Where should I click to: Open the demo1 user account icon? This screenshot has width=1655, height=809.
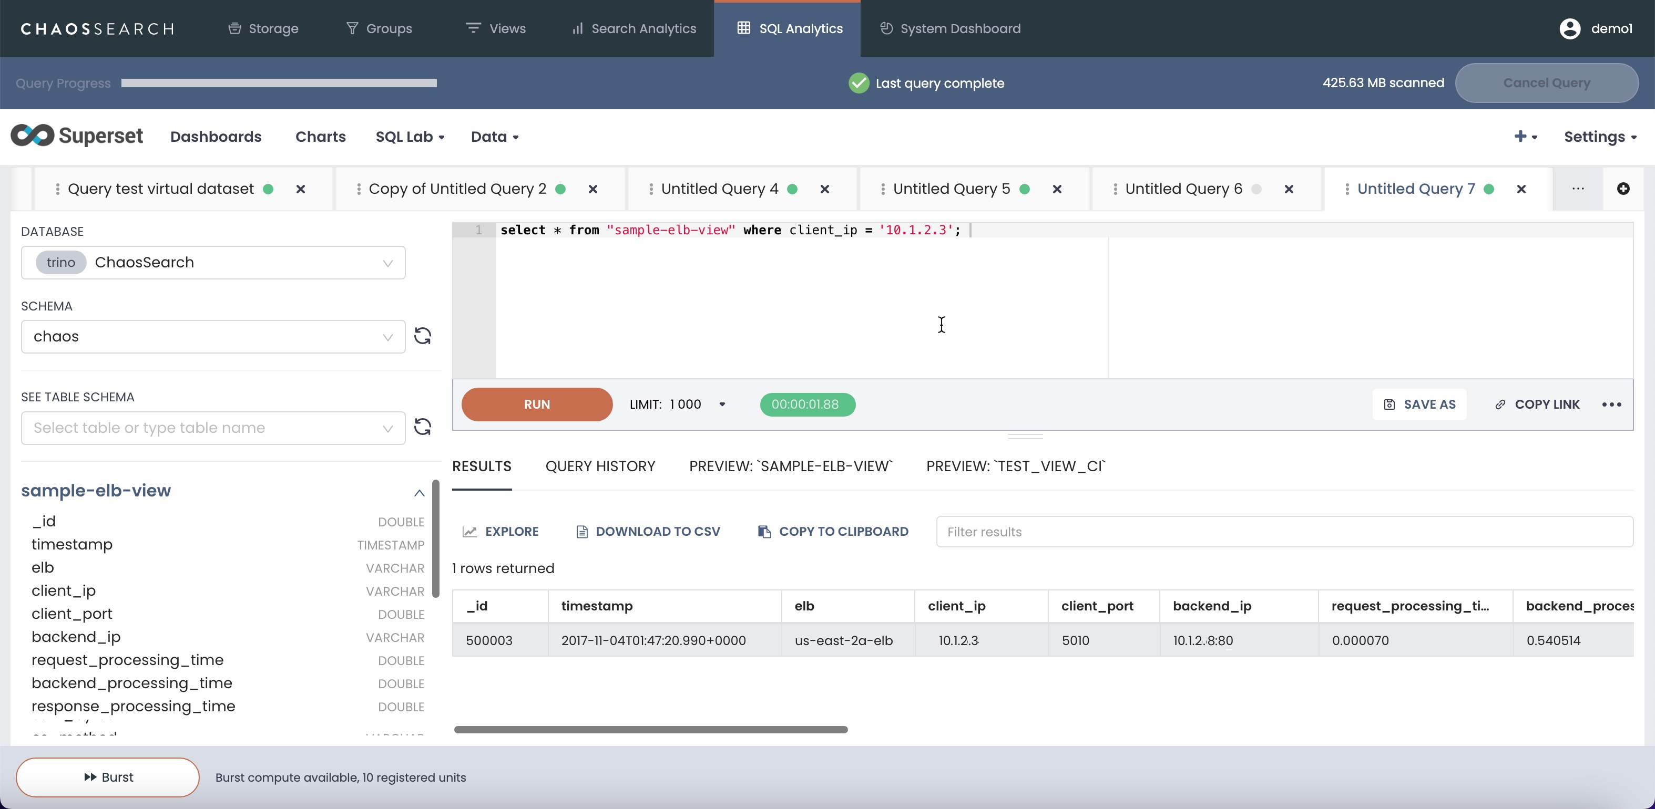coord(1569,28)
